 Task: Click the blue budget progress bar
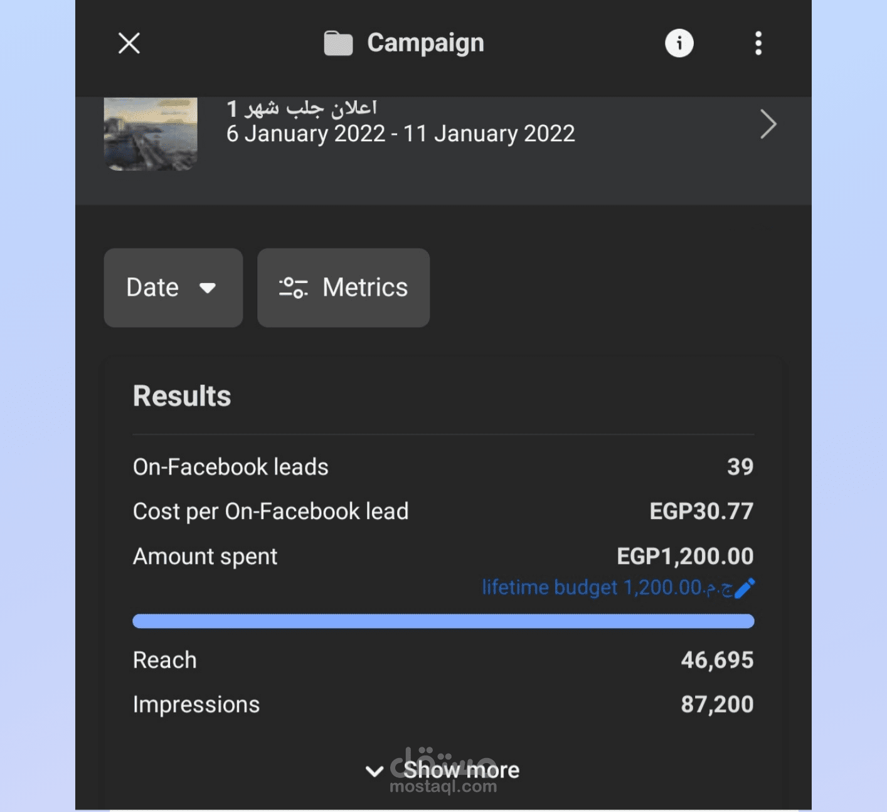point(443,621)
